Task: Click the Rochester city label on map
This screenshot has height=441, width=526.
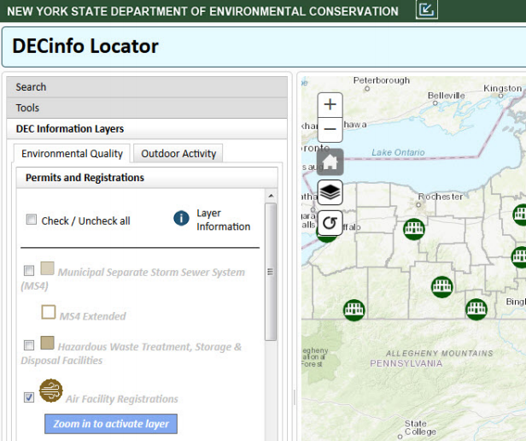Action: (441, 197)
